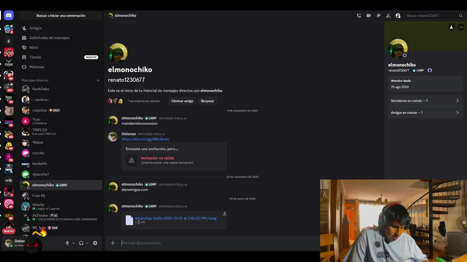Open server with 2 notifications badge
467x262 pixels.
point(9,29)
